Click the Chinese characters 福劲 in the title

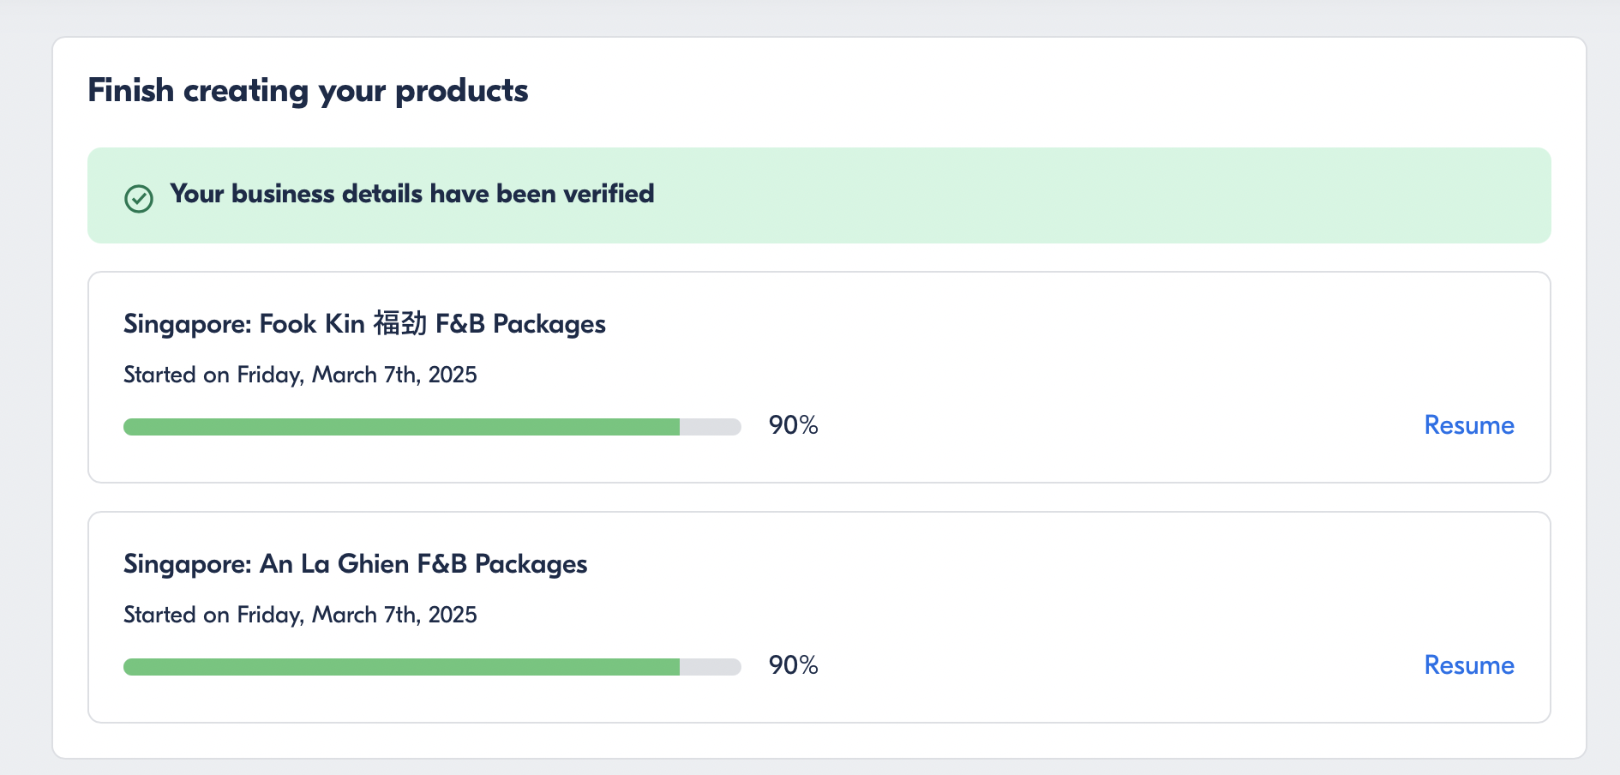click(x=399, y=324)
